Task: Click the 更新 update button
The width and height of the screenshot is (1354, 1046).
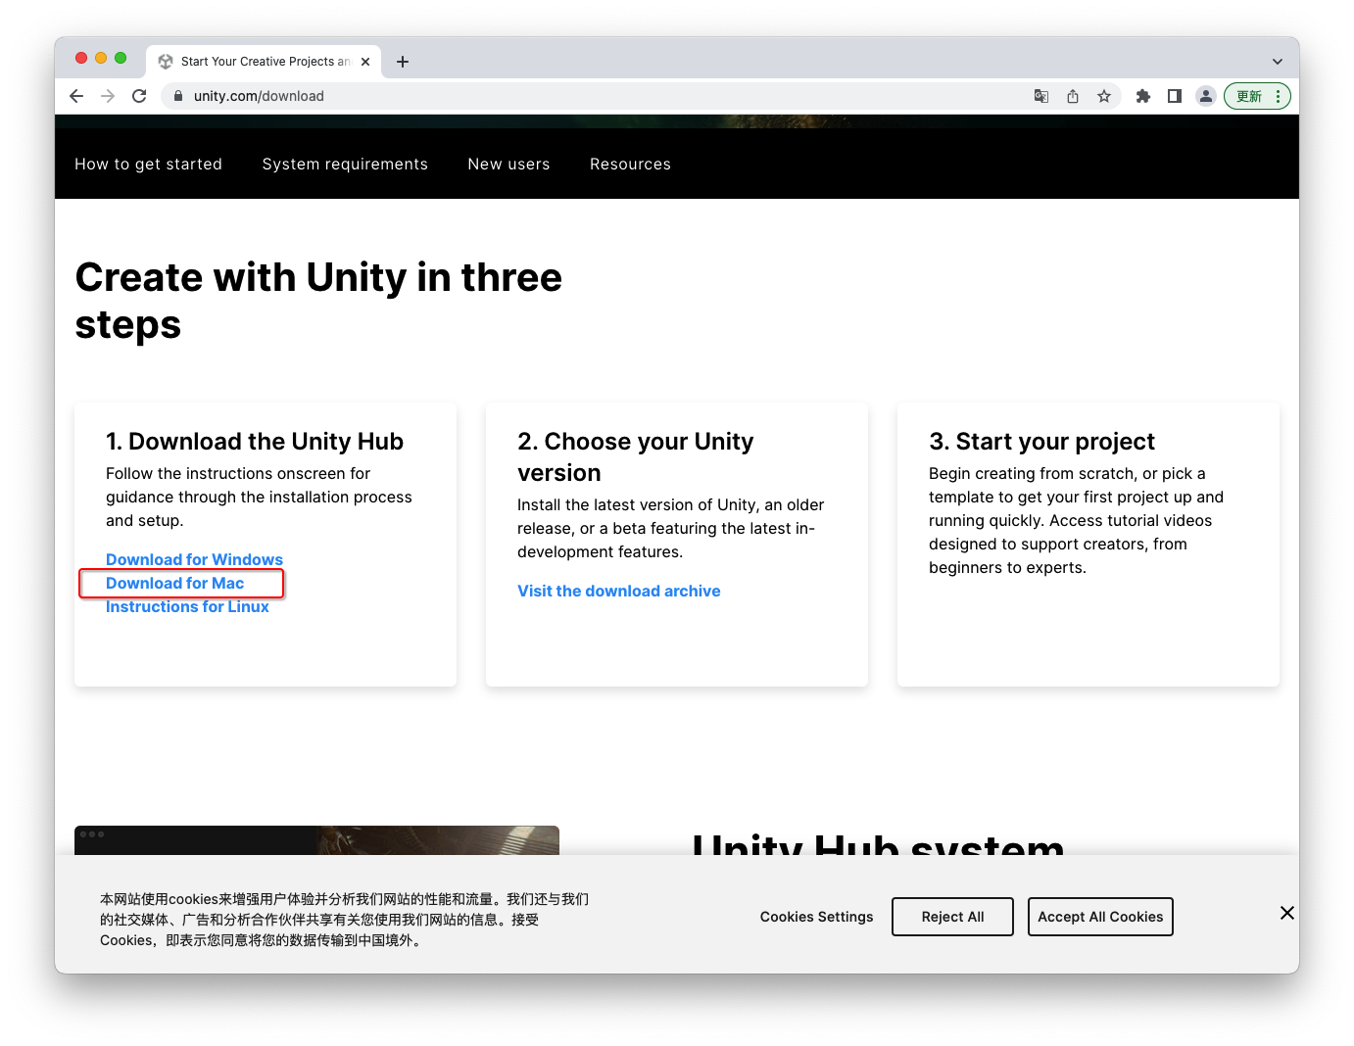Action: 1257,96
